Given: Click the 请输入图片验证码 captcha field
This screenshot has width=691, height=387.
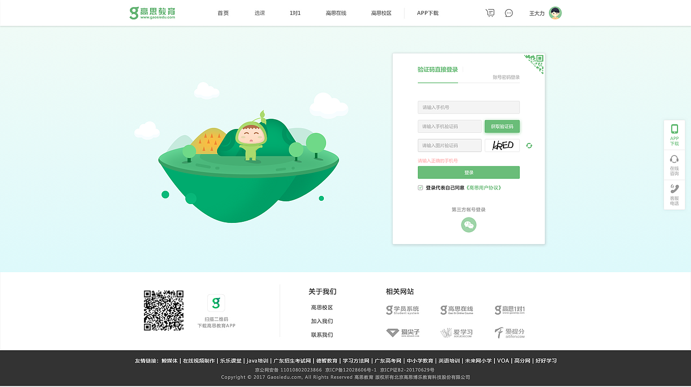Looking at the screenshot, I should click(x=450, y=145).
